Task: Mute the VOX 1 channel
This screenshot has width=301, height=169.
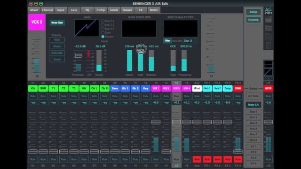Action: coord(156,159)
